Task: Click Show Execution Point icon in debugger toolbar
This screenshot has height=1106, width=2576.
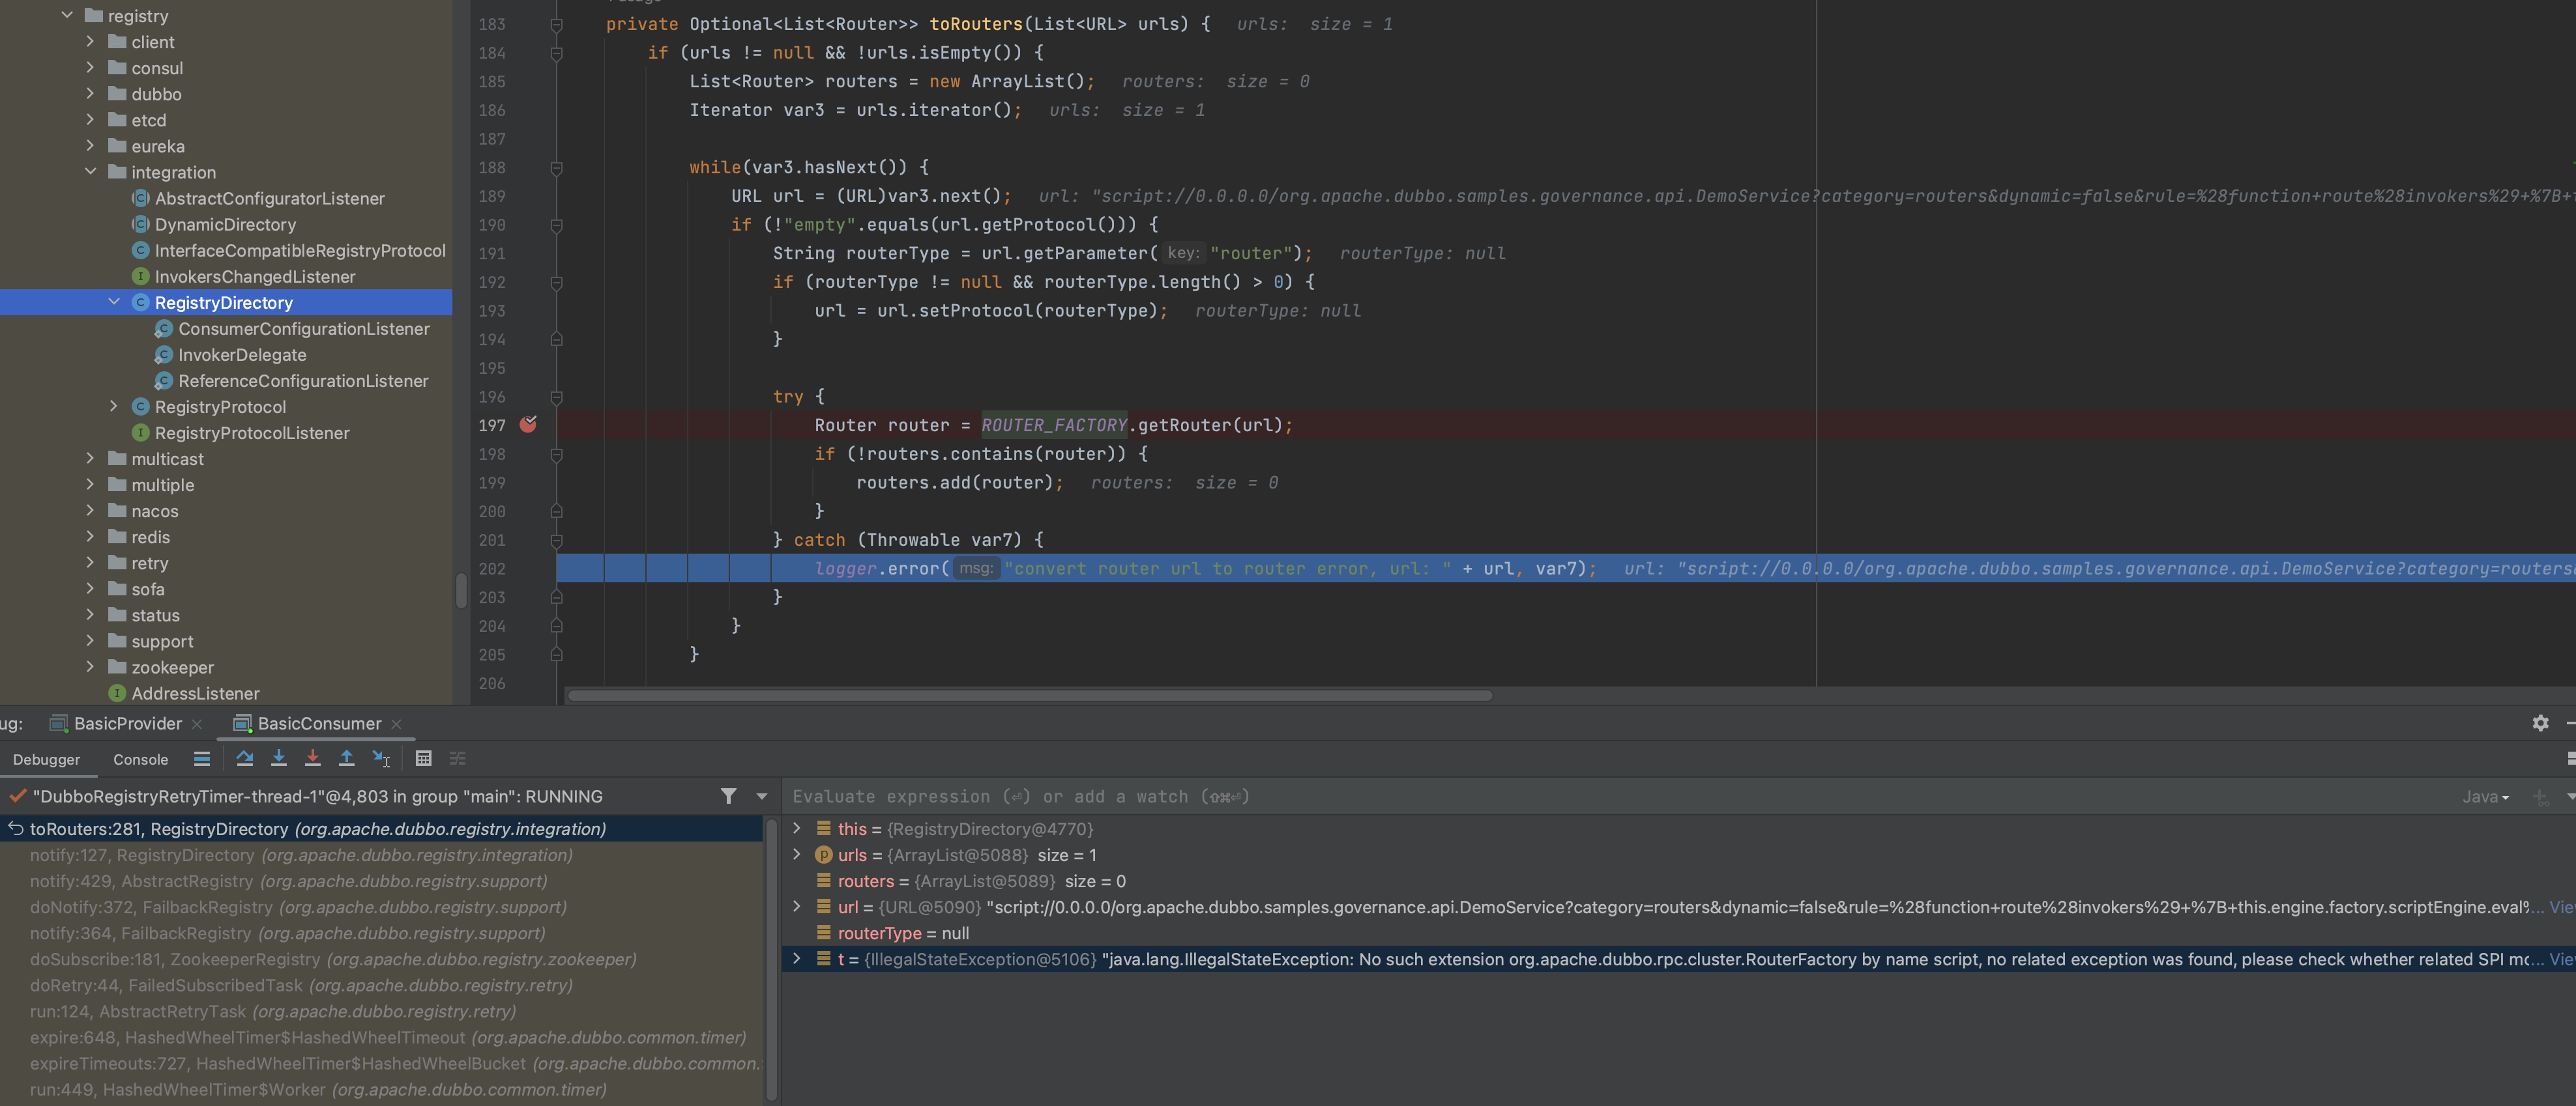Action: click(201, 758)
